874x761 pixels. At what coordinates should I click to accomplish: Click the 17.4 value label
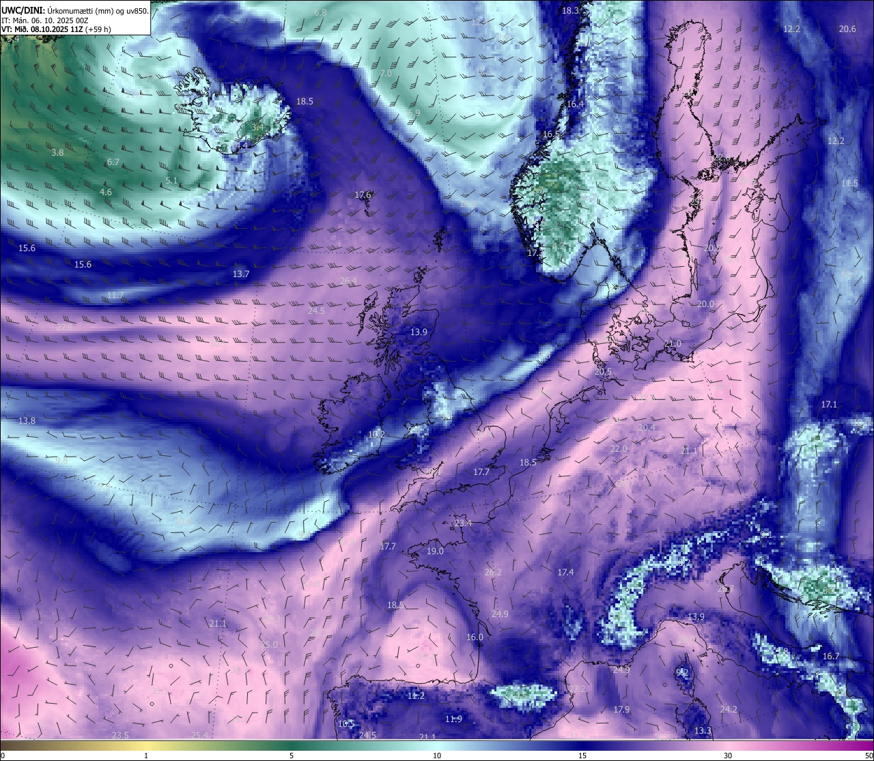click(566, 572)
